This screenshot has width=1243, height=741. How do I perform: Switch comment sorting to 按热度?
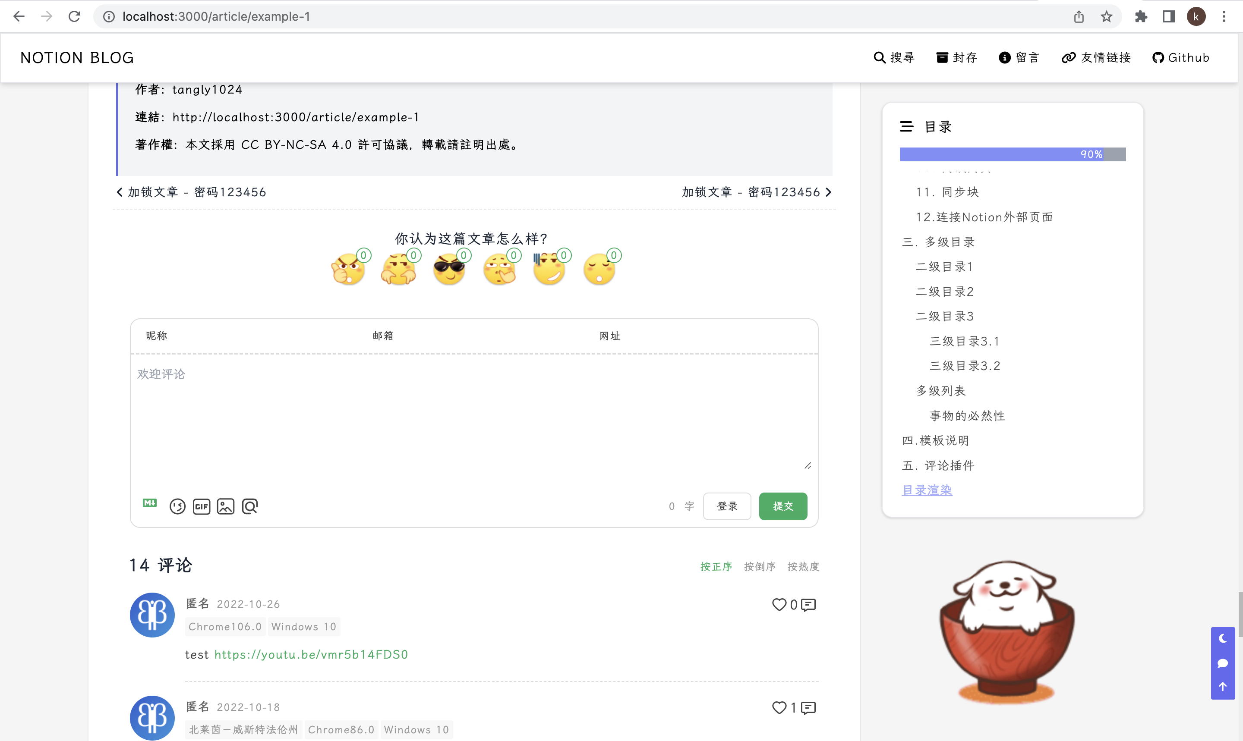point(802,566)
